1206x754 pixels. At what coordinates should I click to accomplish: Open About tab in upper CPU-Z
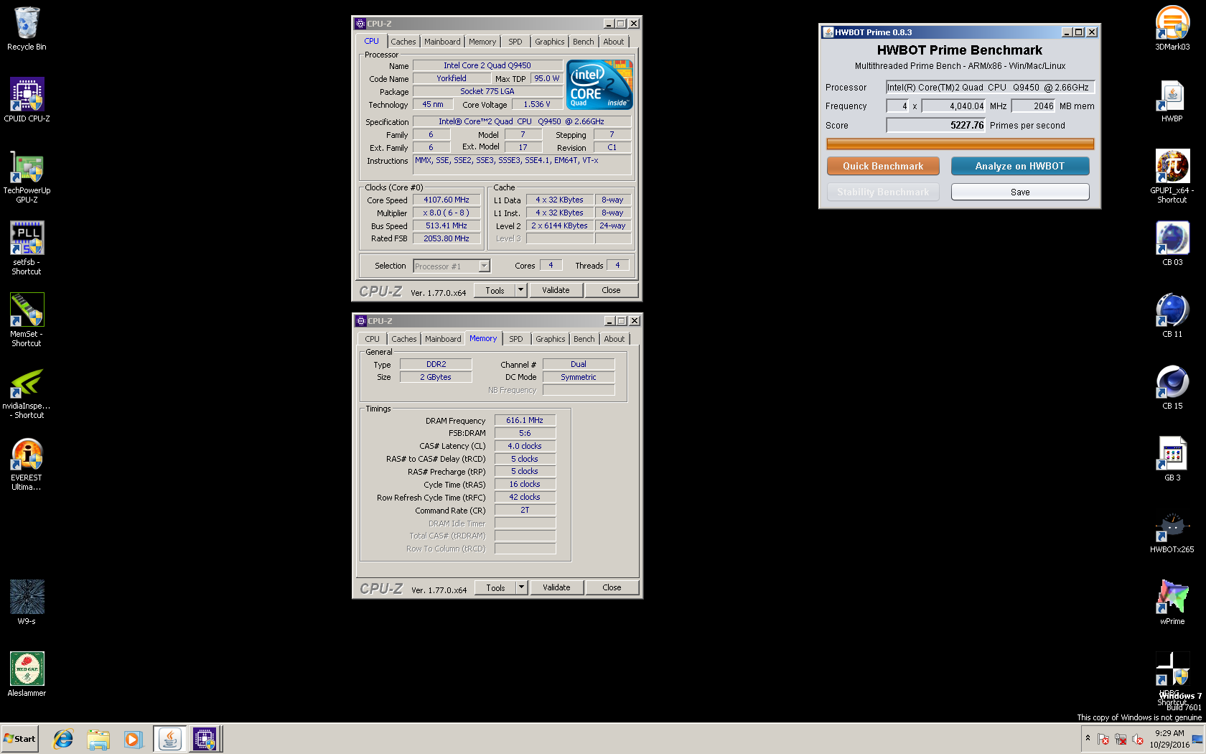point(614,42)
